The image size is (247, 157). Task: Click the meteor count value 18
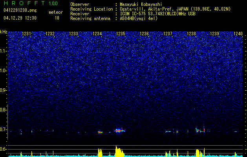point(57,18)
